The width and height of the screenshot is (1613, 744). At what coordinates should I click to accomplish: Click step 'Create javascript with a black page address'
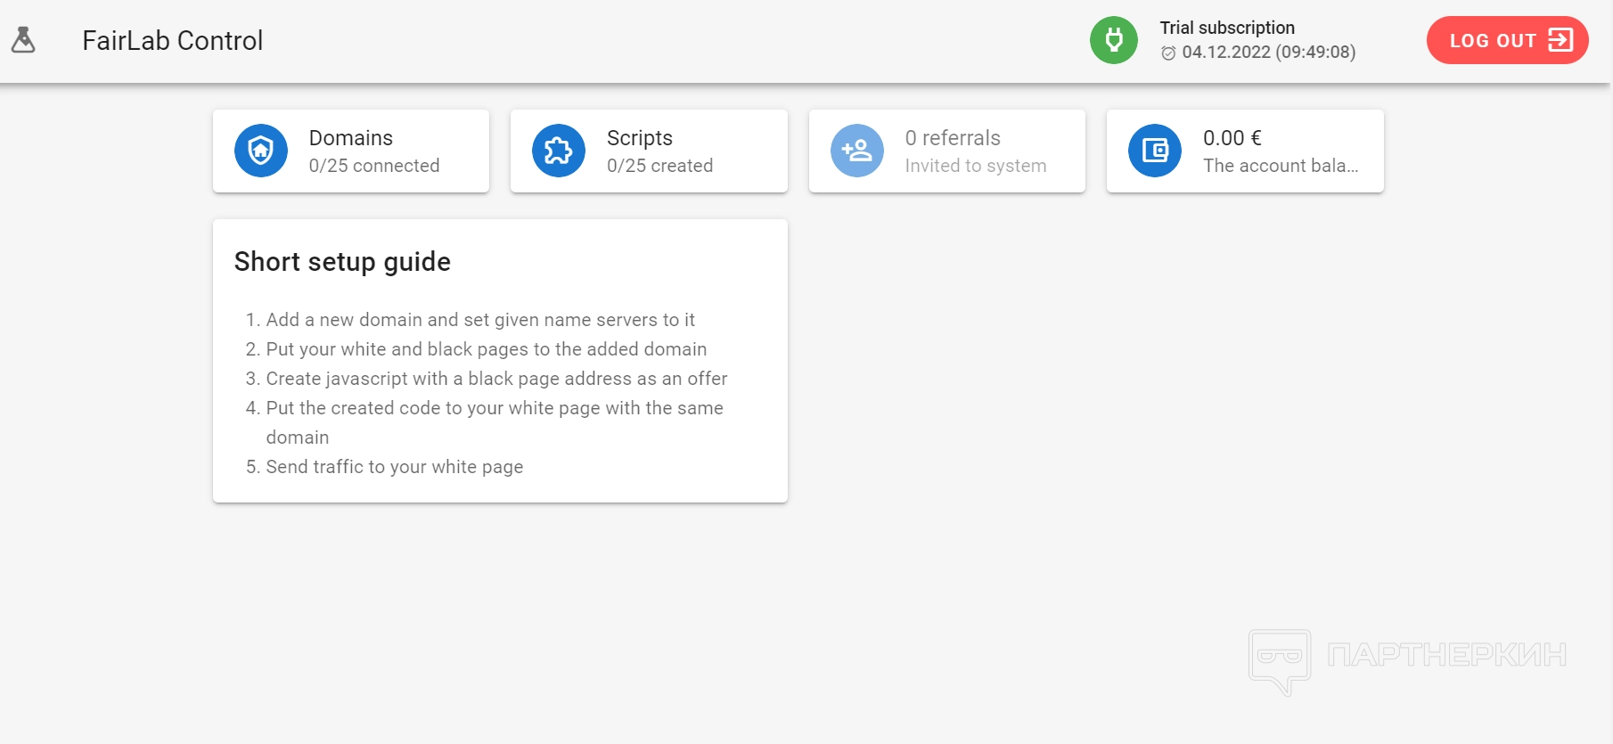coord(496,379)
